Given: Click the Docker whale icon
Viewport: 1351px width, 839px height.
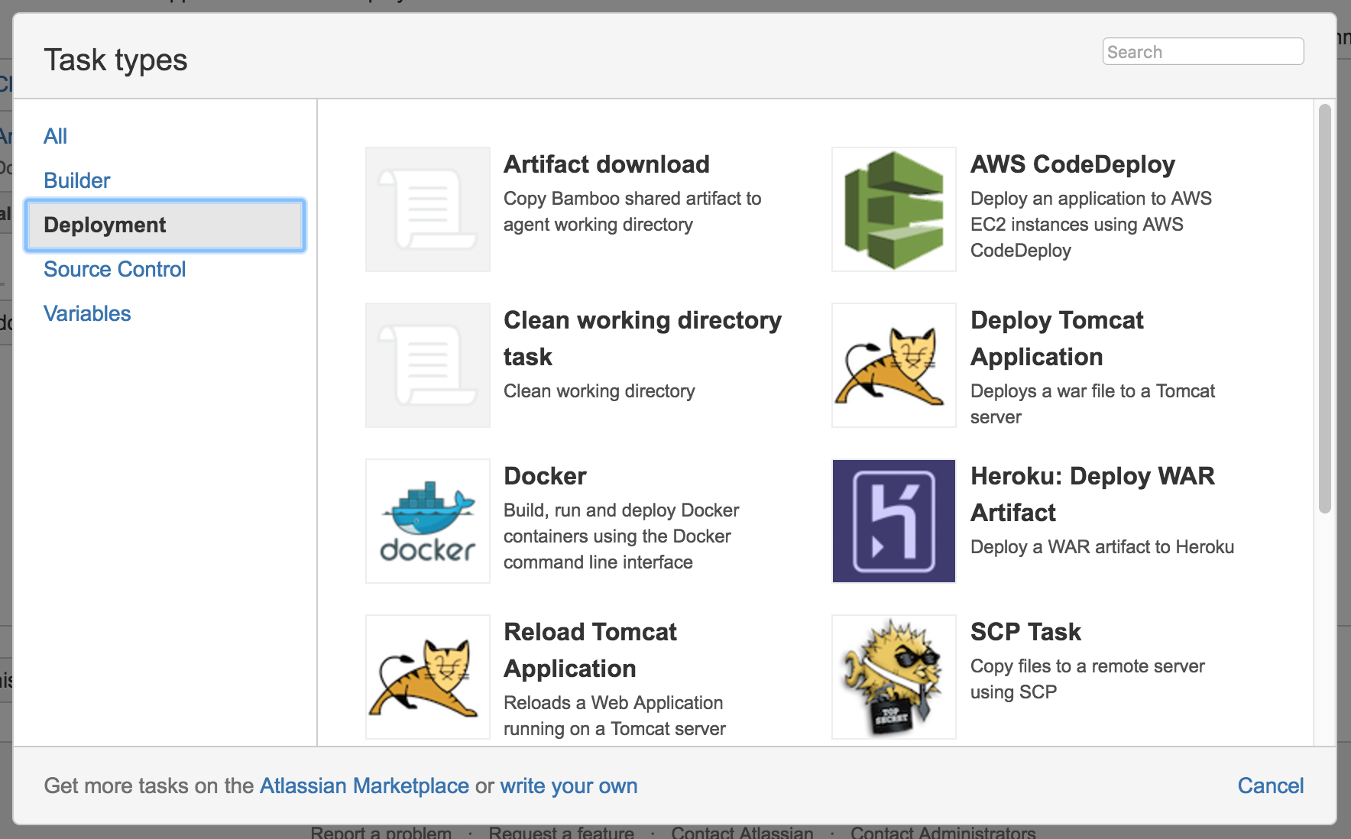Looking at the screenshot, I should pyautogui.click(x=427, y=520).
